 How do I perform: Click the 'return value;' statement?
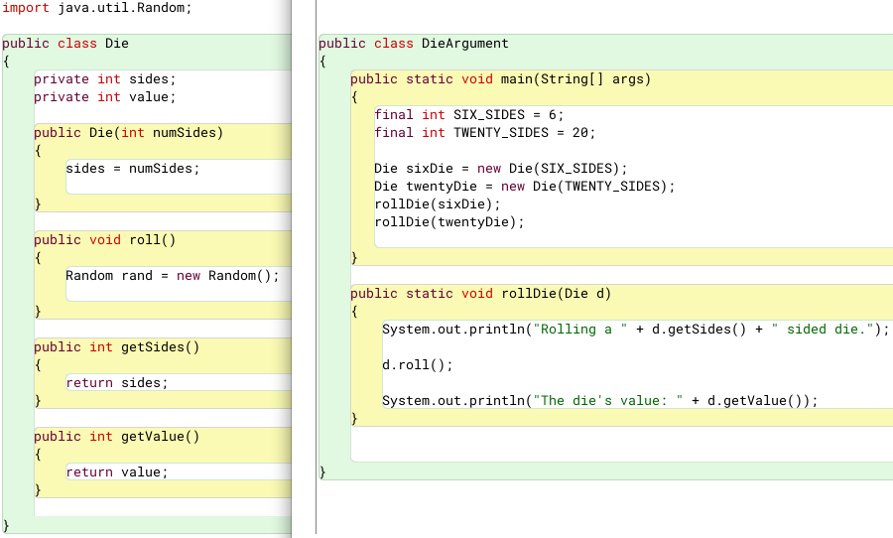coord(117,472)
